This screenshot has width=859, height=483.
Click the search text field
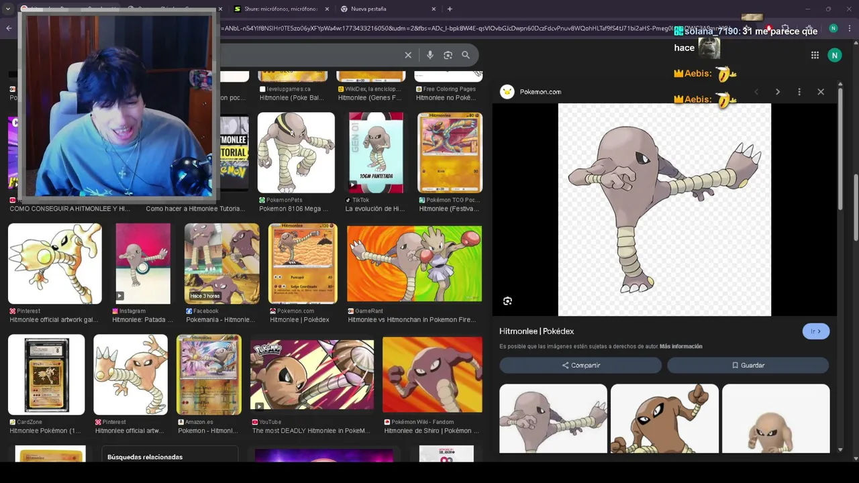[309, 55]
